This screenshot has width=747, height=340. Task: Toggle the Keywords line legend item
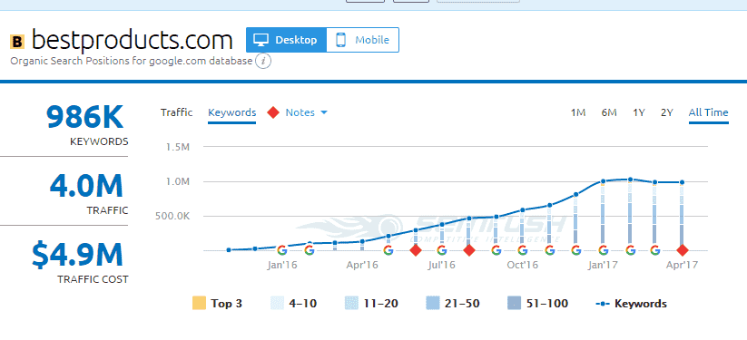(x=632, y=304)
